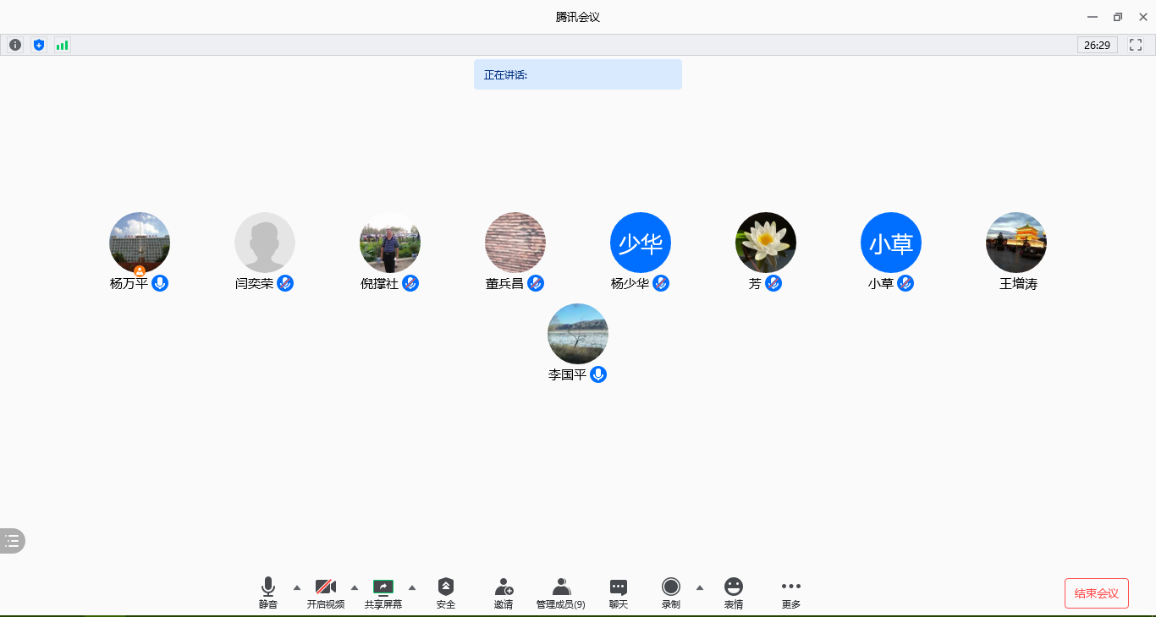Mute microphone with 静音 button
Screen dimensions: 1156x617
click(268, 592)
